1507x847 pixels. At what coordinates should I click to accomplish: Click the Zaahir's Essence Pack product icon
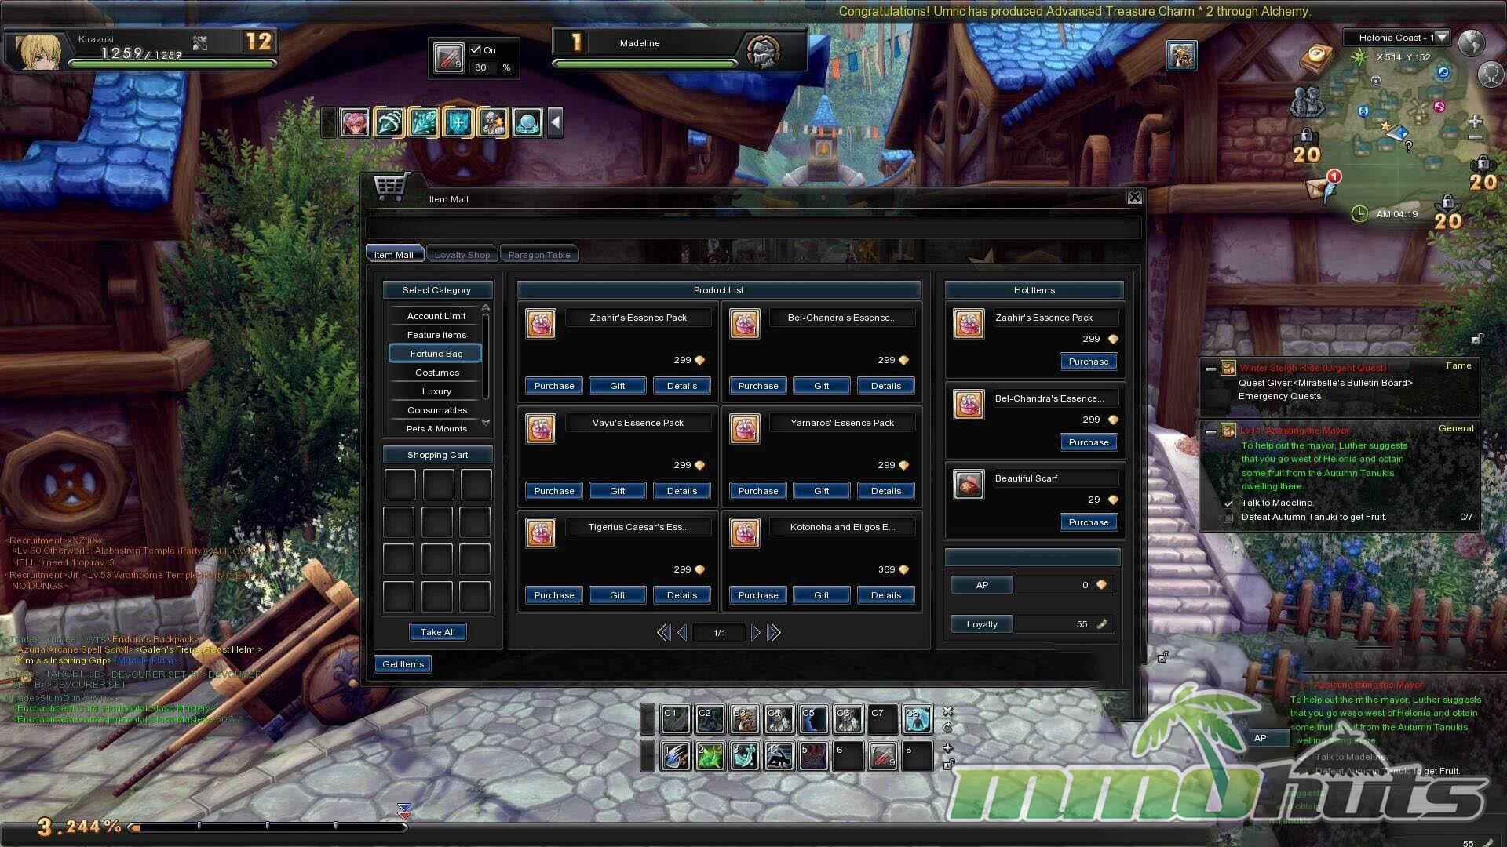pyautogui.click(x=541, y=323)
